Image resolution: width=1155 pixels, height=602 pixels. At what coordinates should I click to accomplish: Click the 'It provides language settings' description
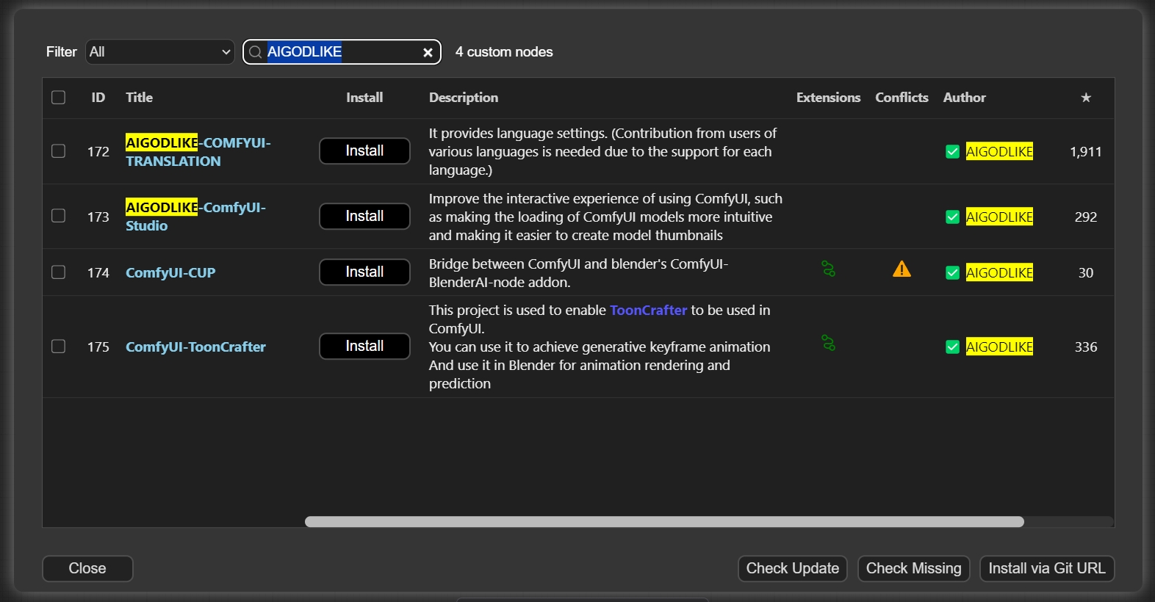point(603,152)
